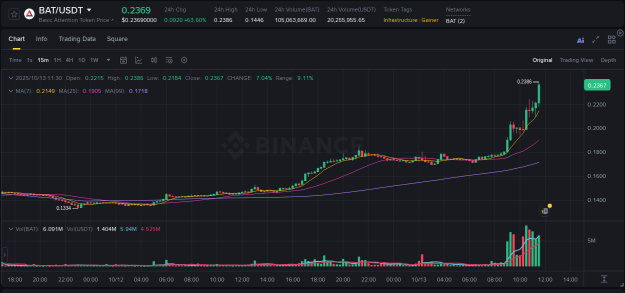The image size is (625, 293).
Task: Open the hexagon chart settings icon
Action: (184, 60)
